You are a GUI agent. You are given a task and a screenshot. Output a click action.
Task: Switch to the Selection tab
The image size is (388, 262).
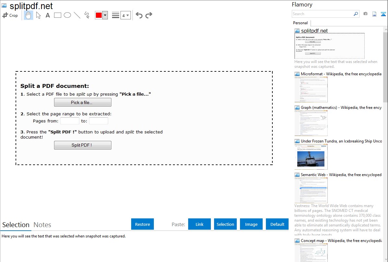pyautogui.click(x=16, y=225)
